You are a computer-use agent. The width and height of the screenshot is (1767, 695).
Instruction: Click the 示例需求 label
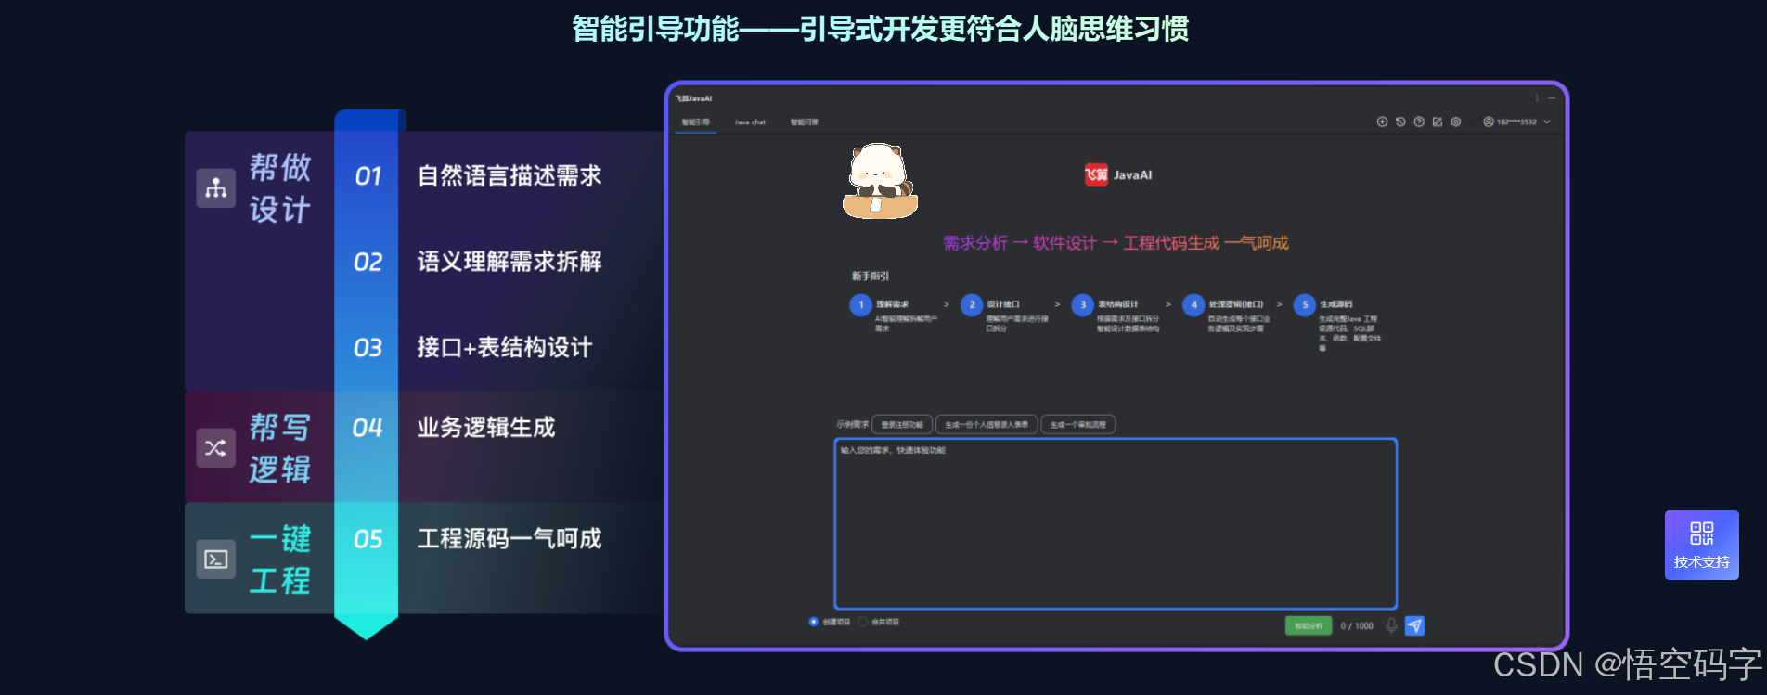[x=852, y=424]
